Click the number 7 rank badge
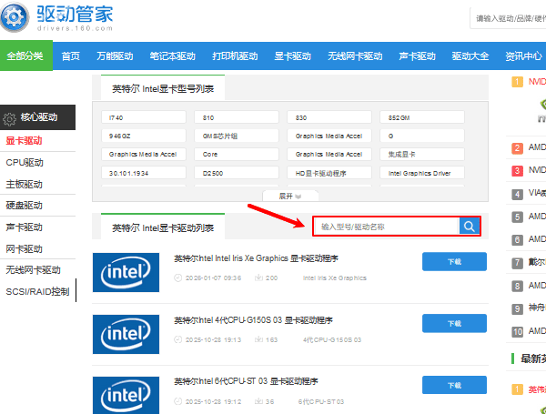Screen dimensions: 546x414 [x=517, y=263]
